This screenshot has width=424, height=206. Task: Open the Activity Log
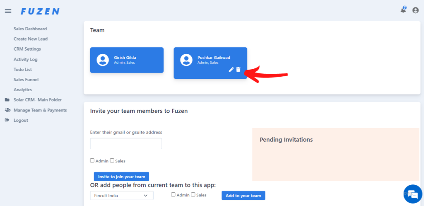(x=26, y=59)
